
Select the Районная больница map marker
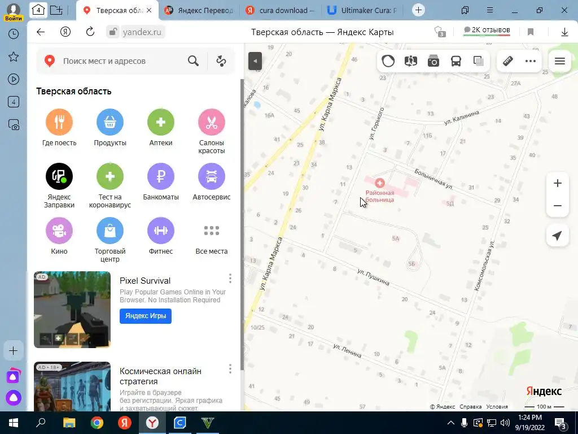380,183
